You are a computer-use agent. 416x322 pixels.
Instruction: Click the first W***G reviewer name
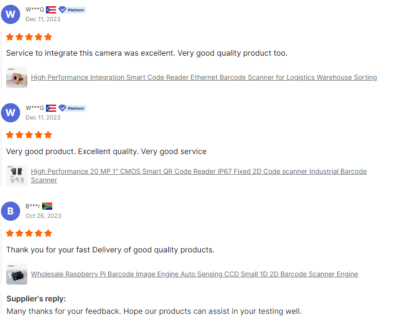tap(35, 10)
